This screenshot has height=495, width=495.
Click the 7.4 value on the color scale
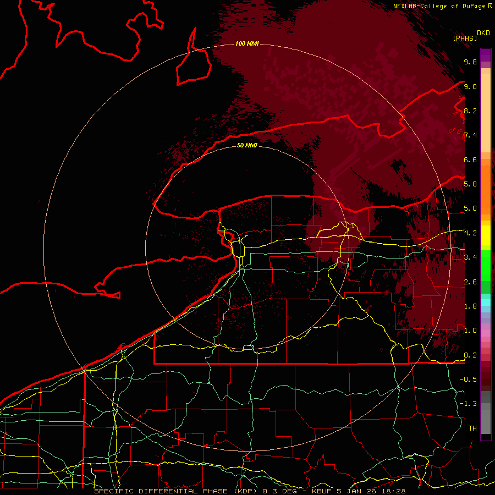470,135
